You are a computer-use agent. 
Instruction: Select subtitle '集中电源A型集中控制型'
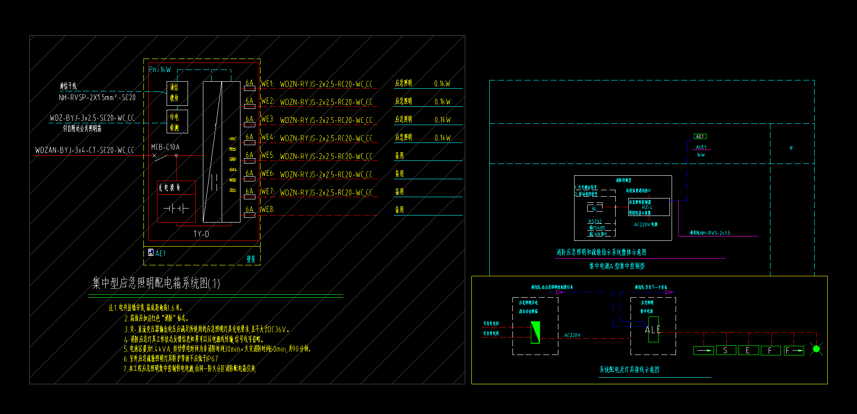[x=617, y=266]
